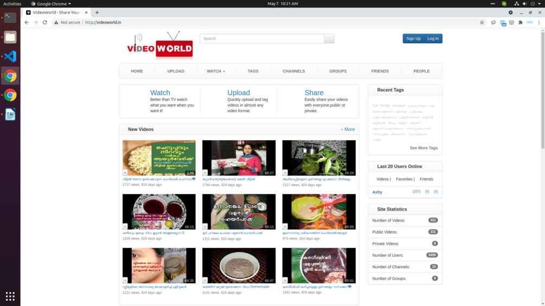The width and height of the screenshot is (545, 306).
Task: Click the Watch heading link
Action: click(160, 93)
